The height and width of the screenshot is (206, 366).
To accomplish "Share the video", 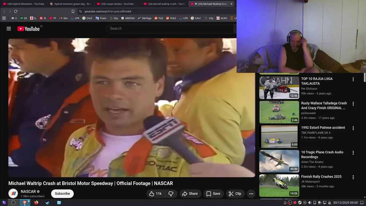I will pyautogui.click(x=190, y=194).
